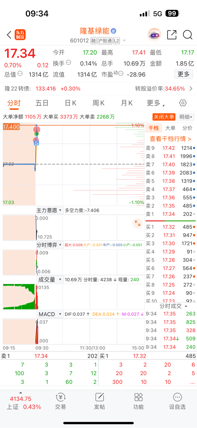Tap the 融 margin tag

click(93, 41)
